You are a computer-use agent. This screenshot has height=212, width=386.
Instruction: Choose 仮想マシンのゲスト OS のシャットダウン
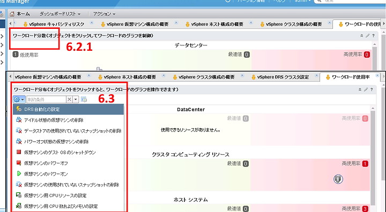69,152
